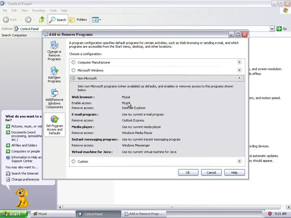Open the Forward button history dropdown
291x218 pixels.
click(35, 20)
